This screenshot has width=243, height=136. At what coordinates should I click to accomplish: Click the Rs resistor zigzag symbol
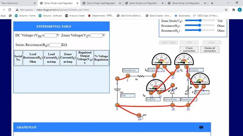[x=141, y=76]
